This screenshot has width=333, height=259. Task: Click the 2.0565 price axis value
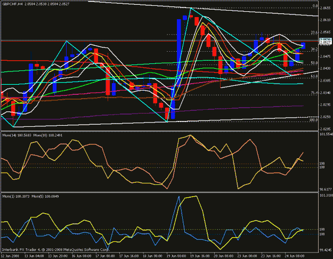pyautogui.click(x=326, y=32)
